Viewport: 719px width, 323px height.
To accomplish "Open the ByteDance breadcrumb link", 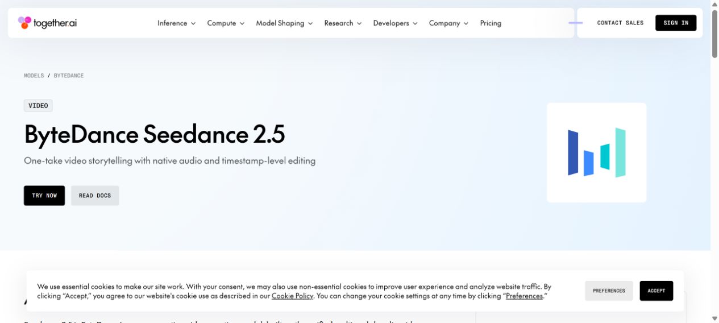I will coord(69,76).
